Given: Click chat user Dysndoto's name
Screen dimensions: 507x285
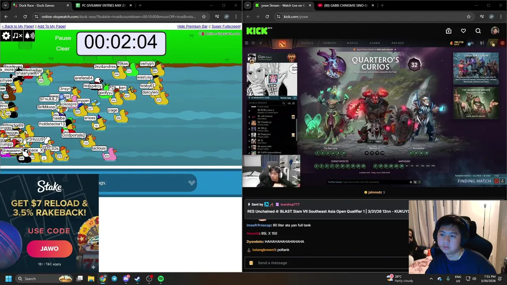Looking at the screenshot, I should click(255, 241).
